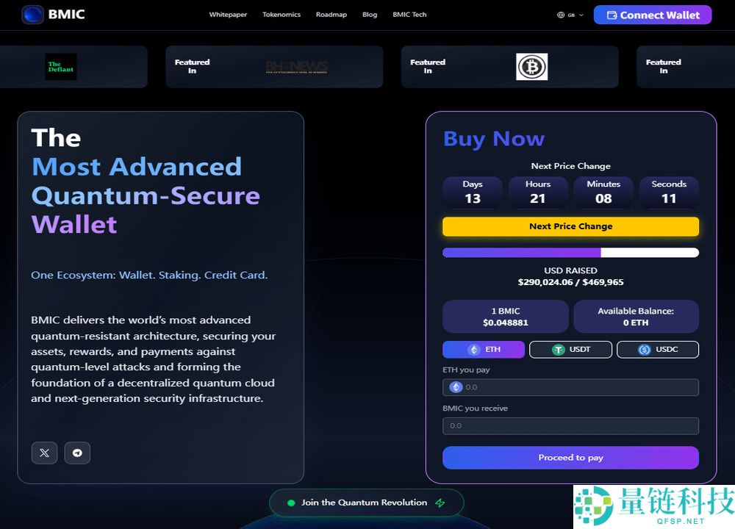The width and height of the screenshot is (735, 529).
Task: Click the Buy Now heading
Action: pyautogui.click(x=494, y=139)
